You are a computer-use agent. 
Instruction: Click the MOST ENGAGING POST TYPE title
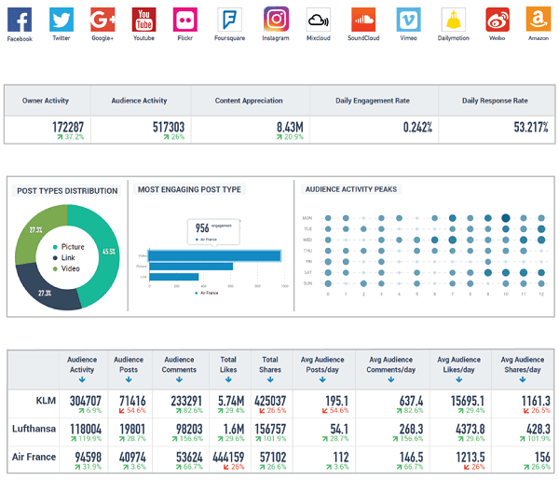click(189, 189)
